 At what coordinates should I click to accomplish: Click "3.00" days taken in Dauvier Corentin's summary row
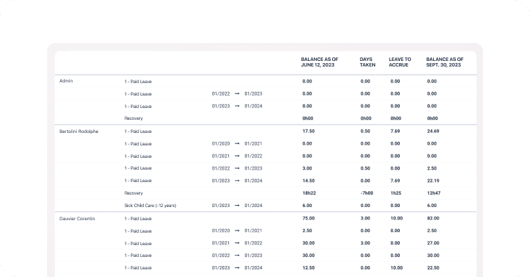tap(365, 219)
